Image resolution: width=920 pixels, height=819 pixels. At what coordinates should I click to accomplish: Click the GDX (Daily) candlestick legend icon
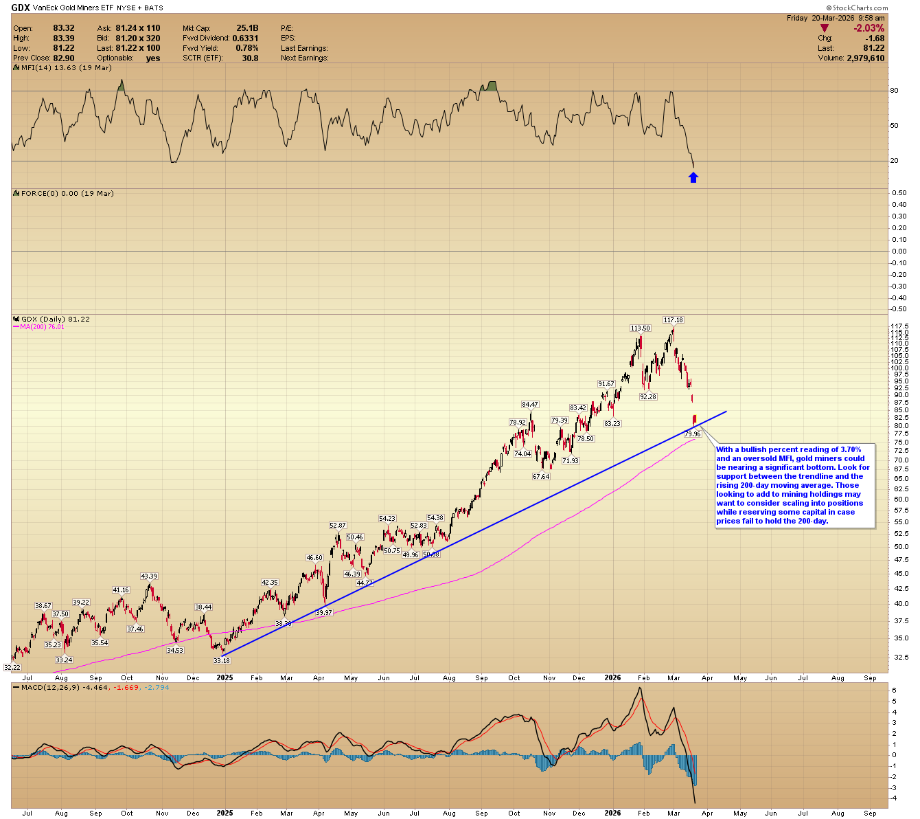click(16, 319)
